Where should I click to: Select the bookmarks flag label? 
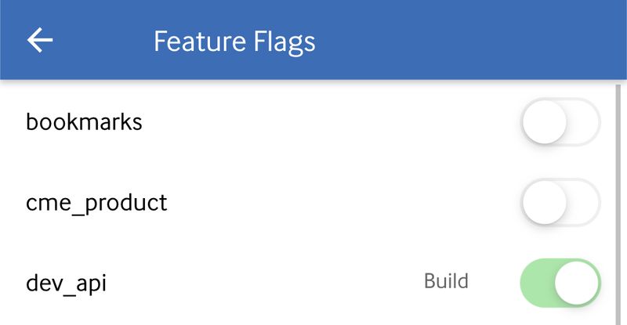84,123
